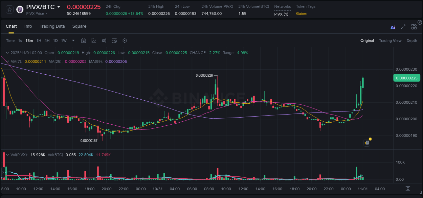Collapse the OHLC info row chevron

point(7,53)
